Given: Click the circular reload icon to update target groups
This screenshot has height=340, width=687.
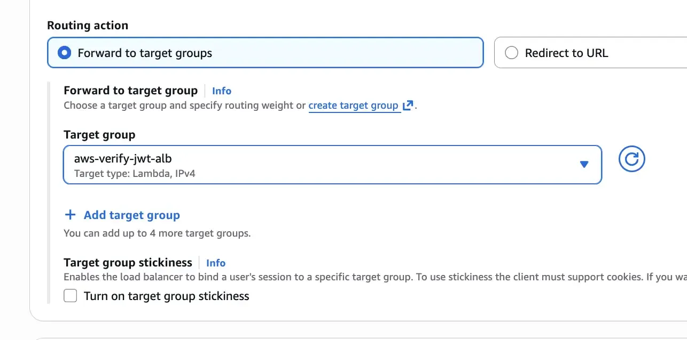Looking at the screenshot, I should (x=631, y=158).
